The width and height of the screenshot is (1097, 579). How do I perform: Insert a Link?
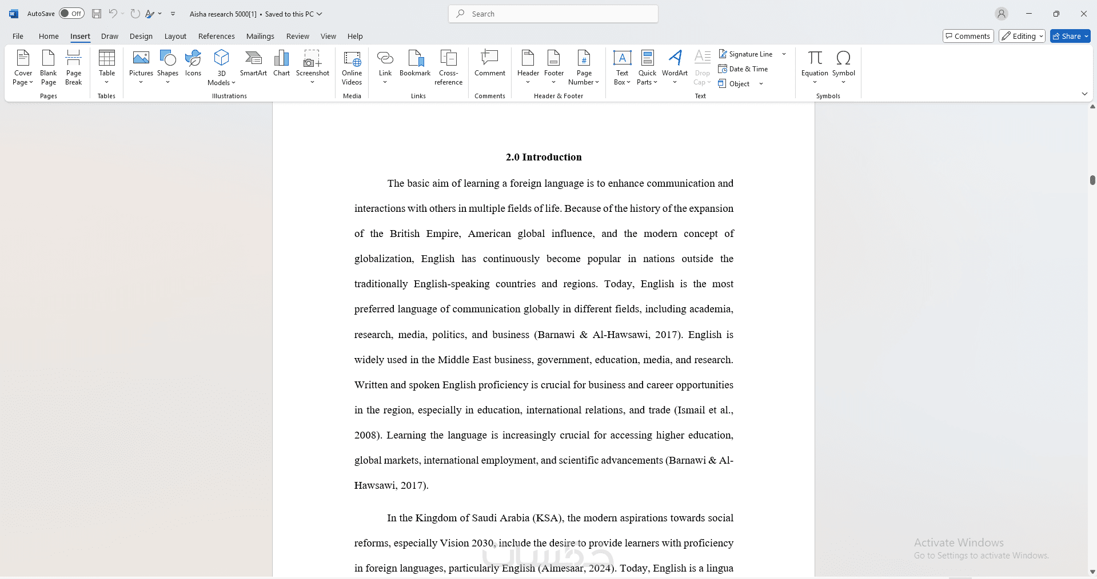click(385, 67)
